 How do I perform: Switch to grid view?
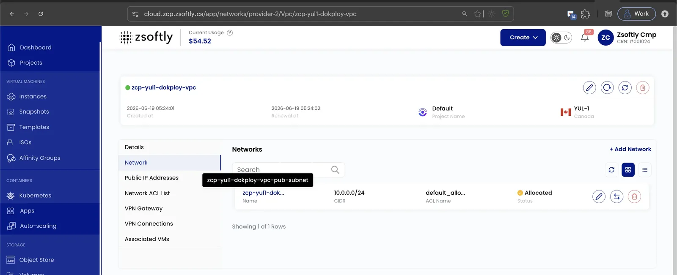pos(628,170)
